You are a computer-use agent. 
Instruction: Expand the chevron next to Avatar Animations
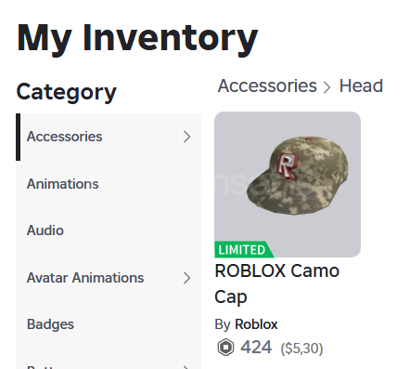pyautogui.click(x=186, y=278)
